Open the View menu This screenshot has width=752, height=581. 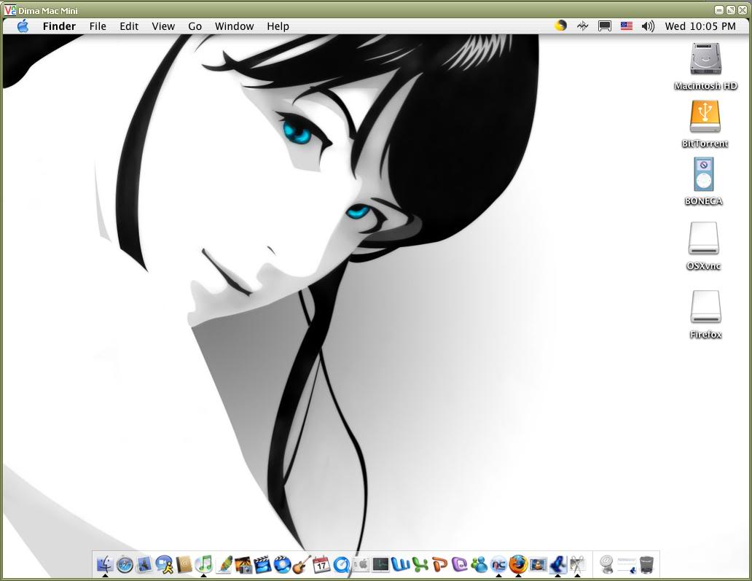163,26
